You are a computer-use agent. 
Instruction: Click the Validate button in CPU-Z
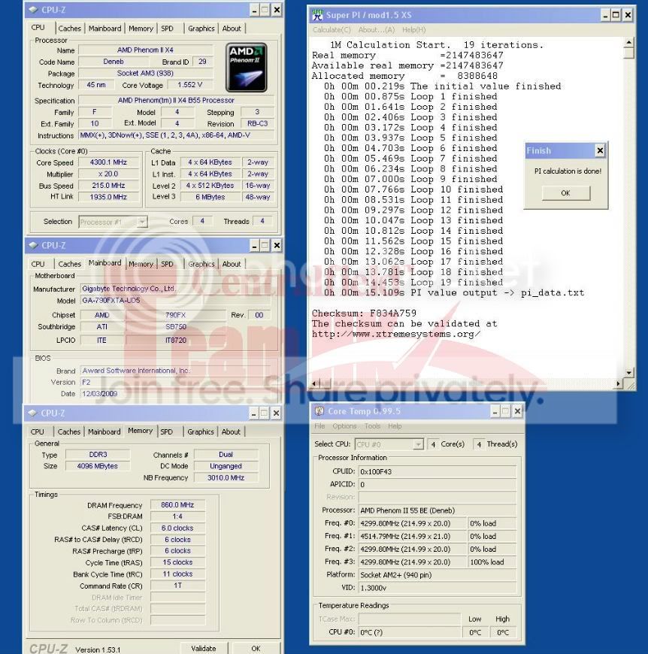(203, 648)
